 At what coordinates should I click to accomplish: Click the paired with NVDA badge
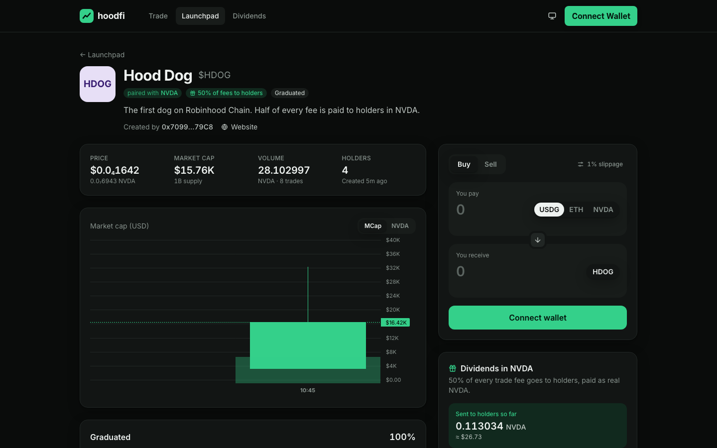point(152,93)
